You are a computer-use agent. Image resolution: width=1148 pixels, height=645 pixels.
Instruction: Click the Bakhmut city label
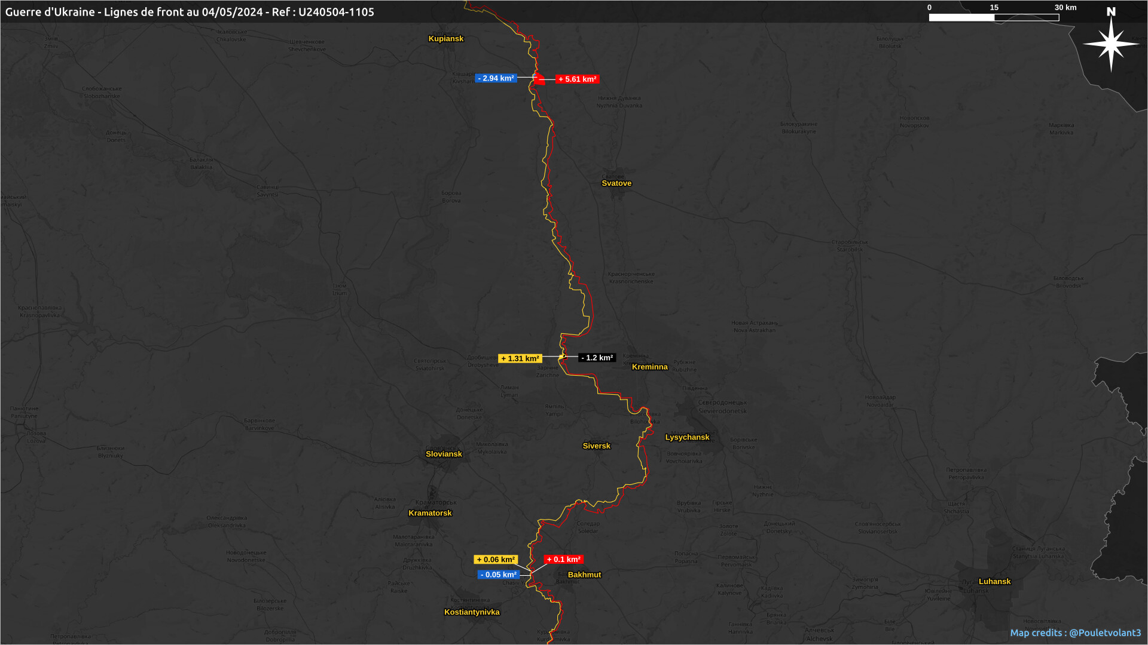(584, 575)
